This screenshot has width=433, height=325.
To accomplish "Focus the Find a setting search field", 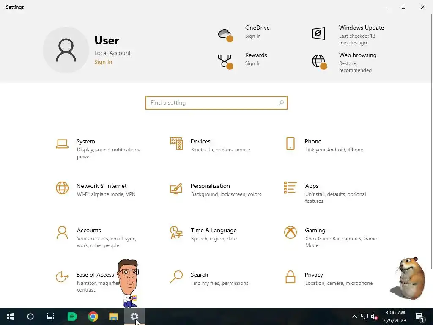I will tap(216, 103).
